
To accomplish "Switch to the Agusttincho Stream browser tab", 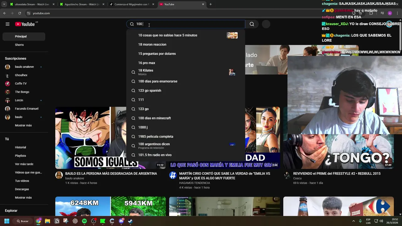I will 82,4.
